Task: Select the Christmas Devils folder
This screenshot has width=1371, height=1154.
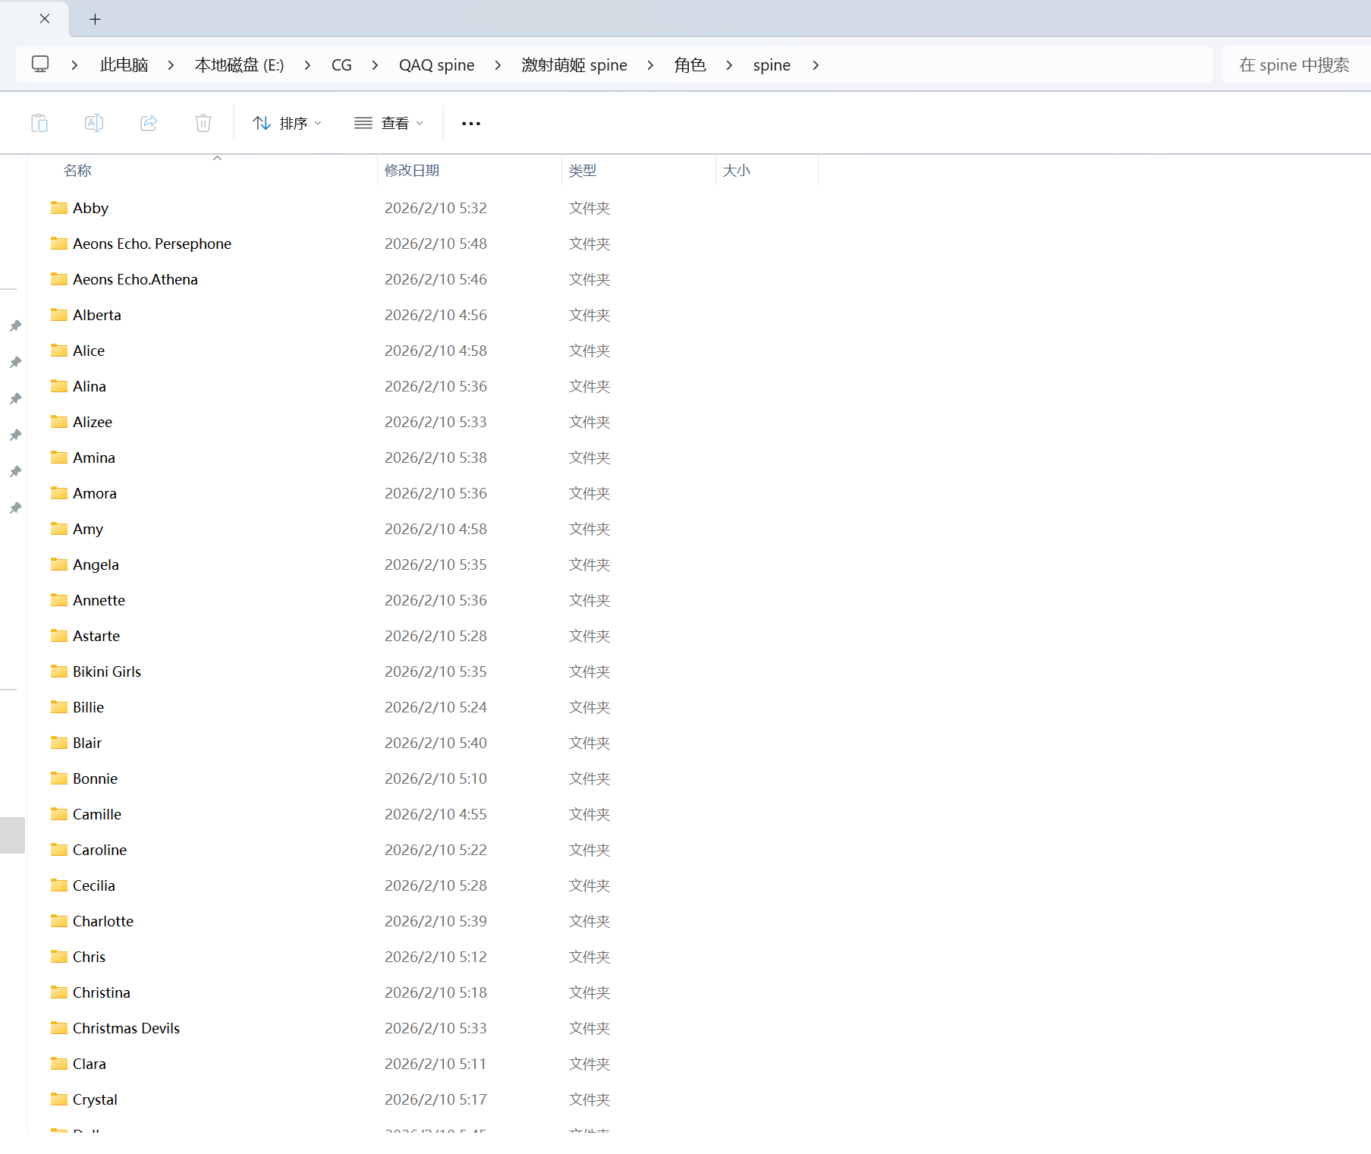Action: [x=126, y=1028]
